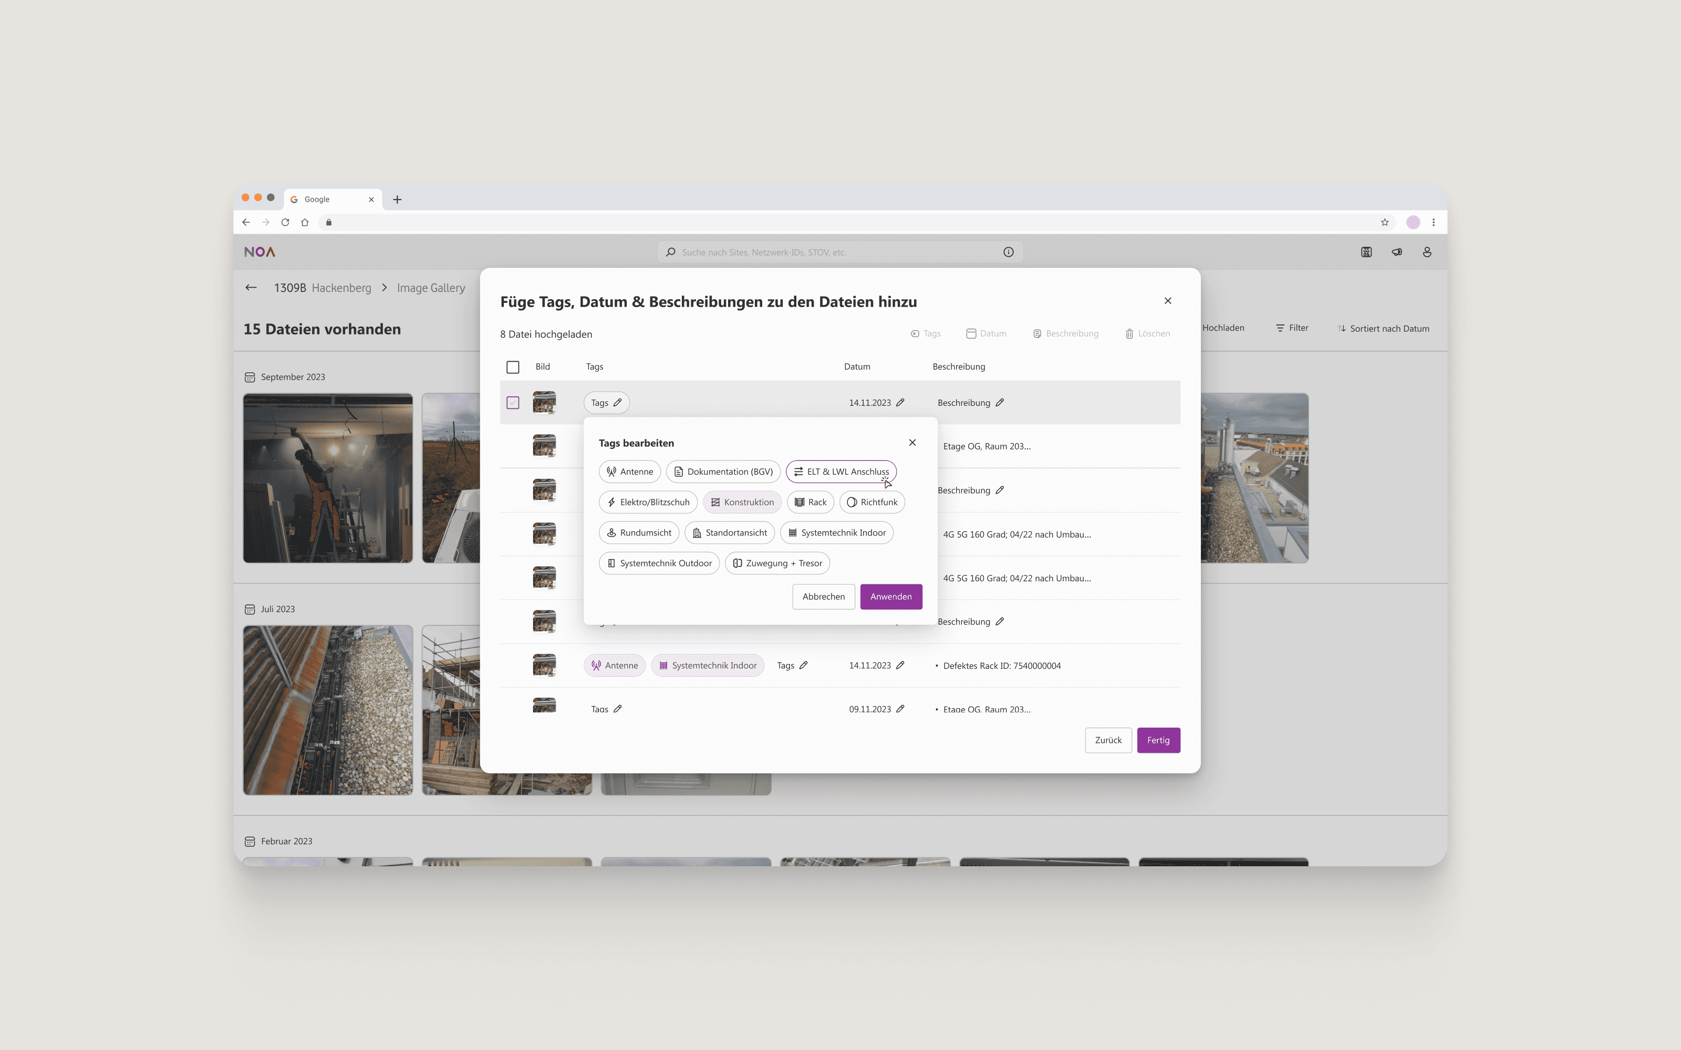The height and width of the screenshot is (1050, 1681).
Task: Edit Beschreibung pencil in first row
Action: tap(1000, 403)
